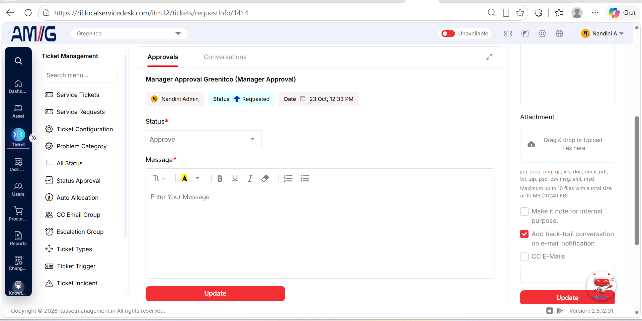Apply bold formatting to message

(x=220, y=179)
